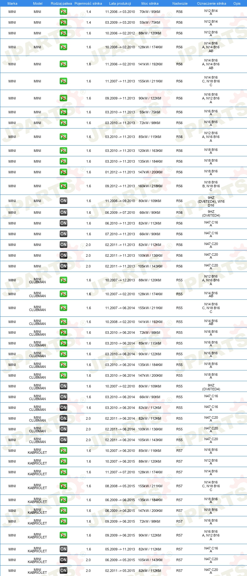Click petrol icon in R56 155kW / 211KM row

coord(63,81)
